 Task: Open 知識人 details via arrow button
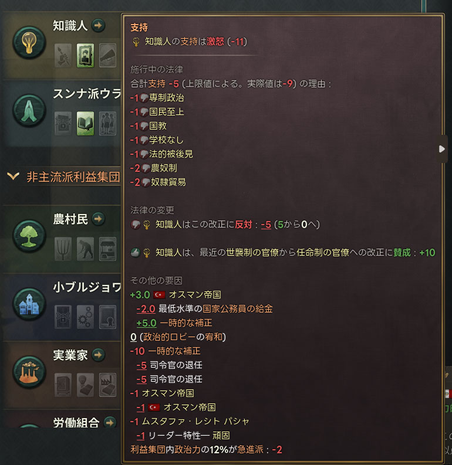click(98, 25)
